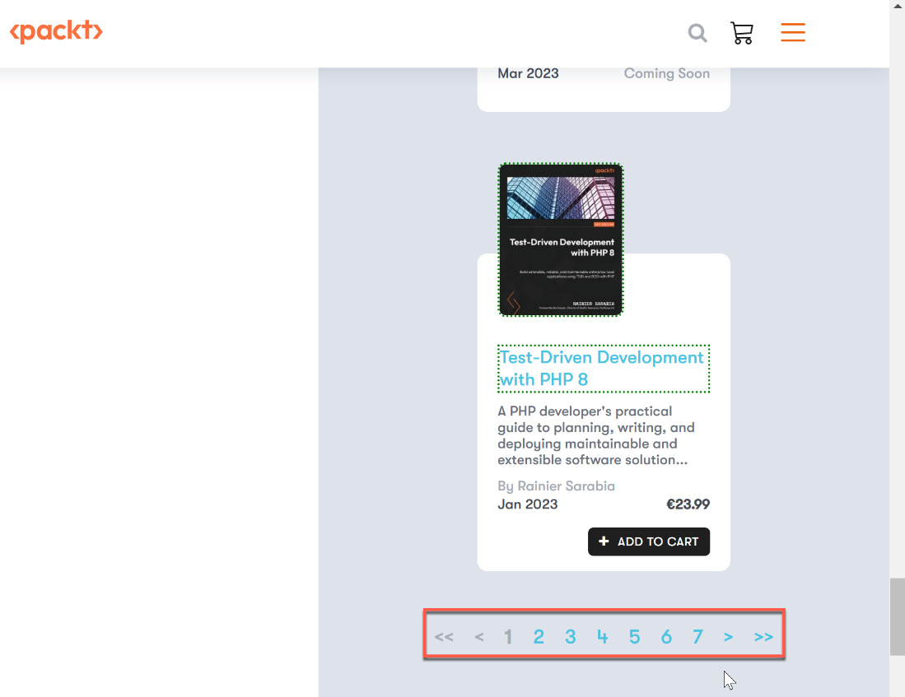This screenshot has height=697, width=905.
Task: Open the hamburger menu
Action: tap(793, 32)
